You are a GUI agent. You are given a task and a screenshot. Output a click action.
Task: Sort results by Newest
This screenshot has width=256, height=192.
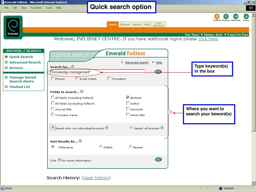click(x=130, y=147)
